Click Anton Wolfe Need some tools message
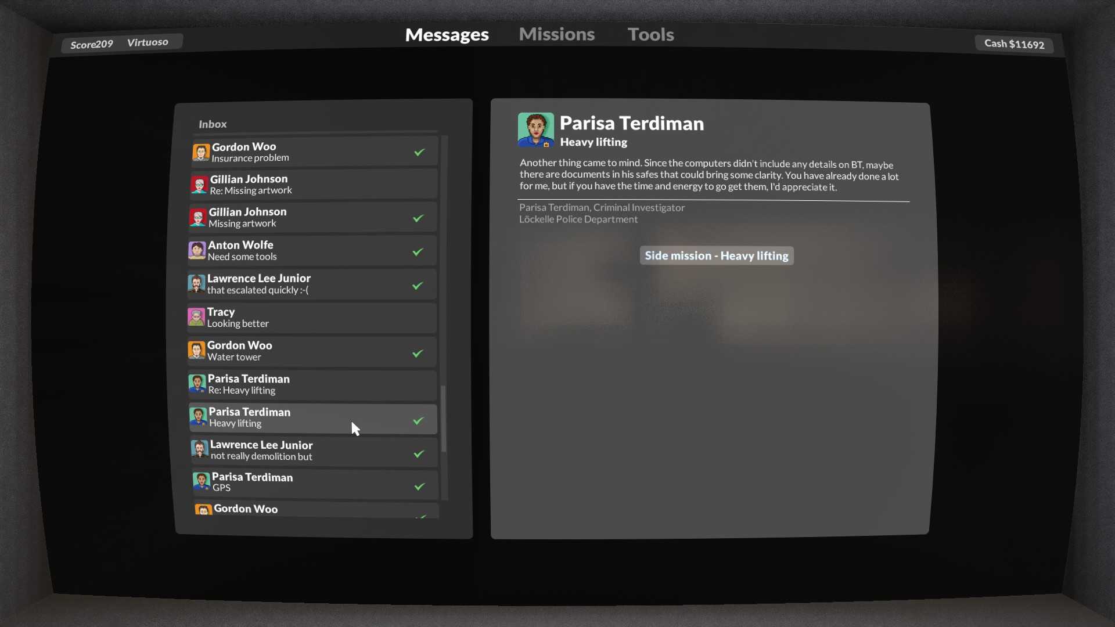1115x627 pixels. (x=313, y=250)
